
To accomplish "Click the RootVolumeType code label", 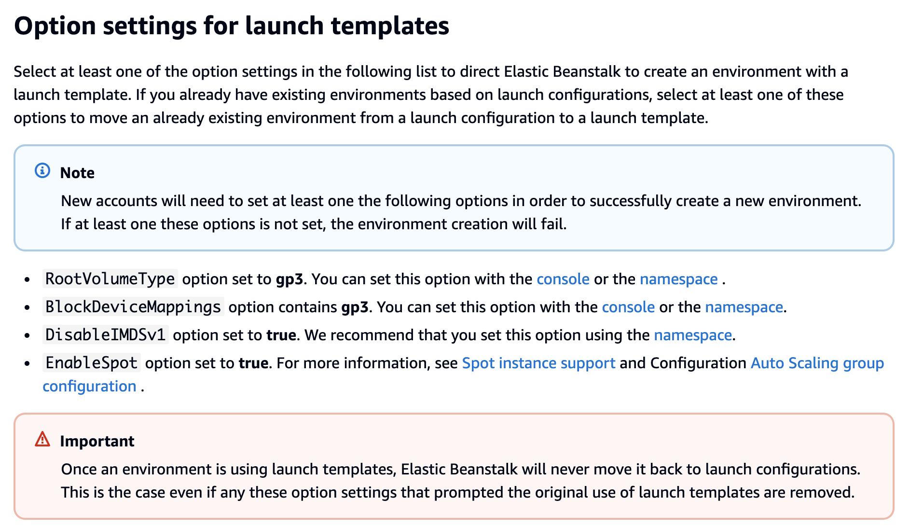I will tap(110, 279).
